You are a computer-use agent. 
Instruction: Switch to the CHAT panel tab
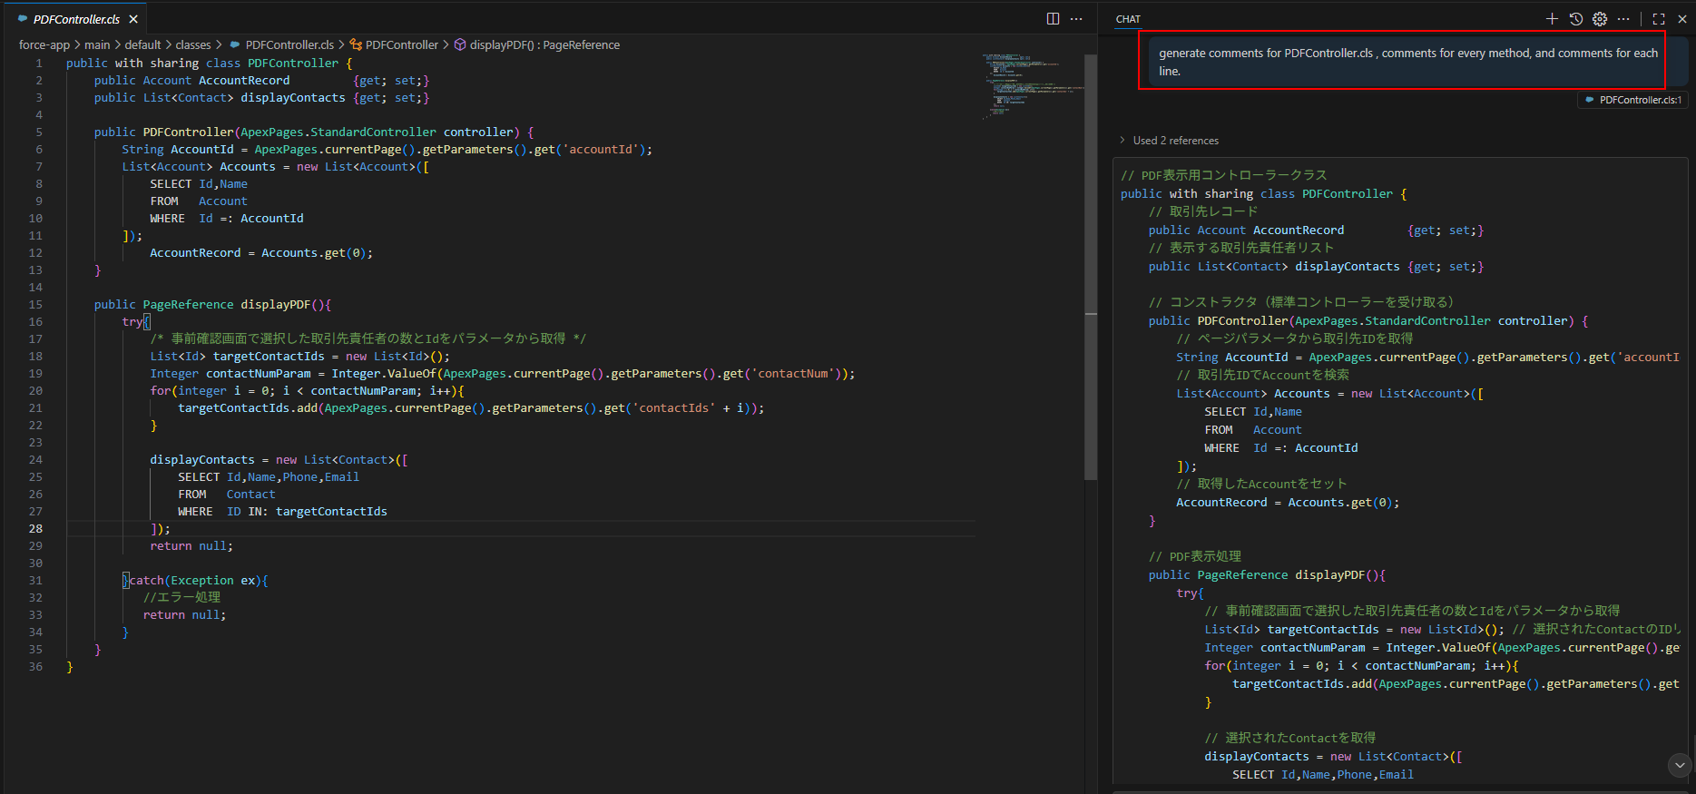[1128, 19]
